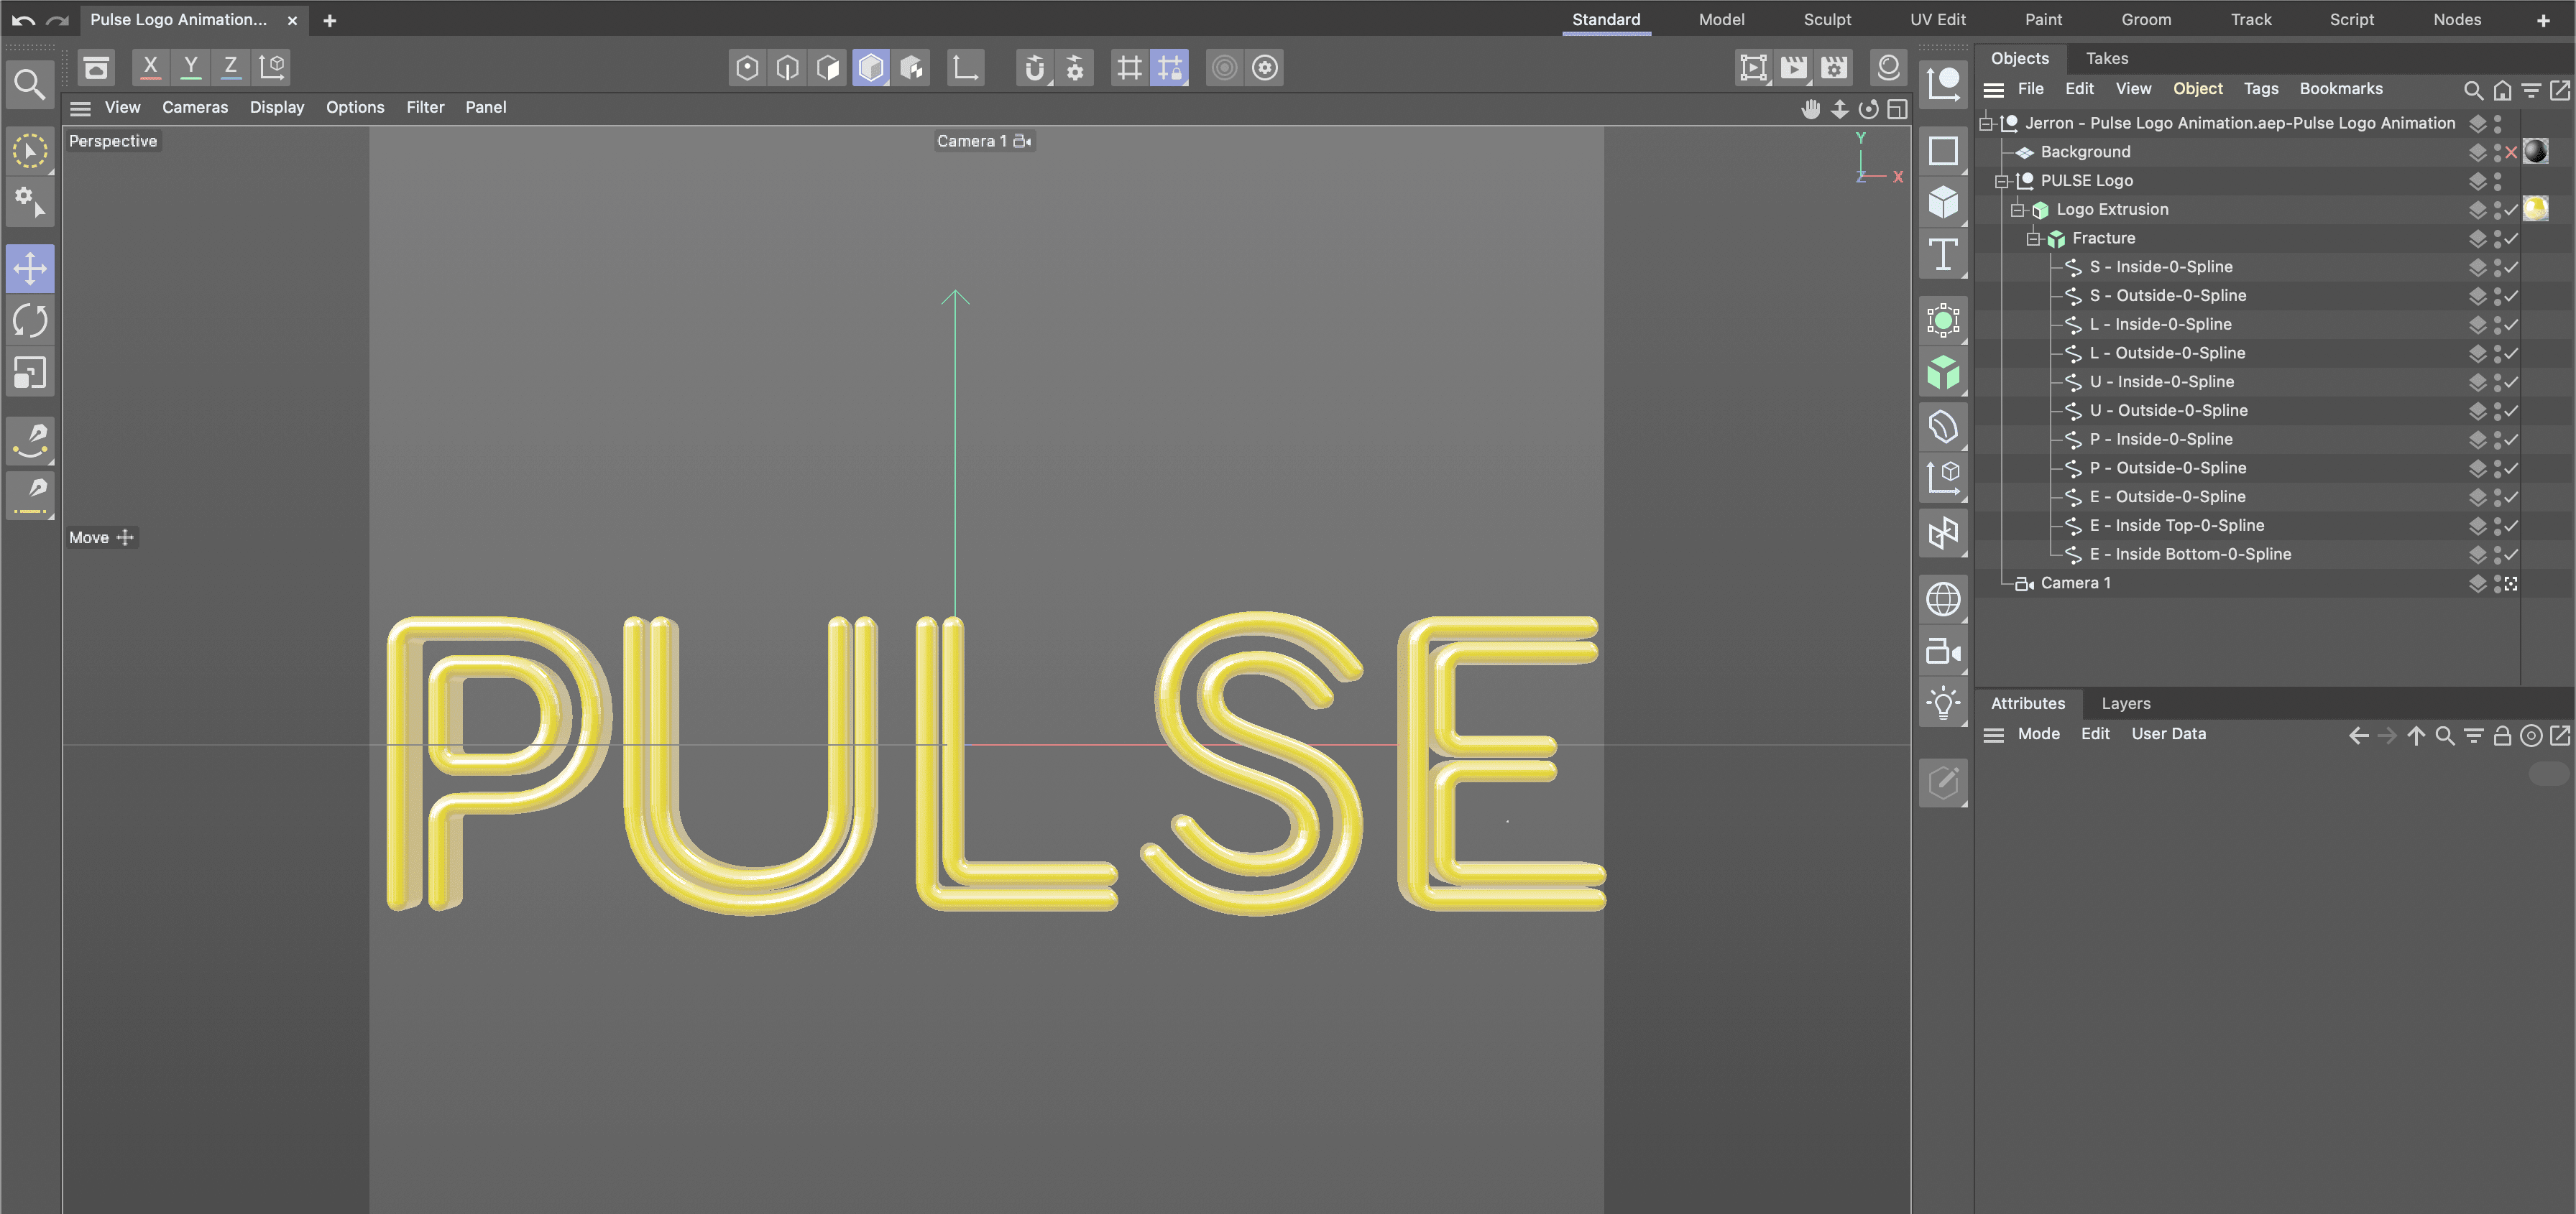Image resolution: width=2576 pixels, height=1214 pixels.
Task: Select the Camera 1 object in tree
Action: tap(2075, 583)
